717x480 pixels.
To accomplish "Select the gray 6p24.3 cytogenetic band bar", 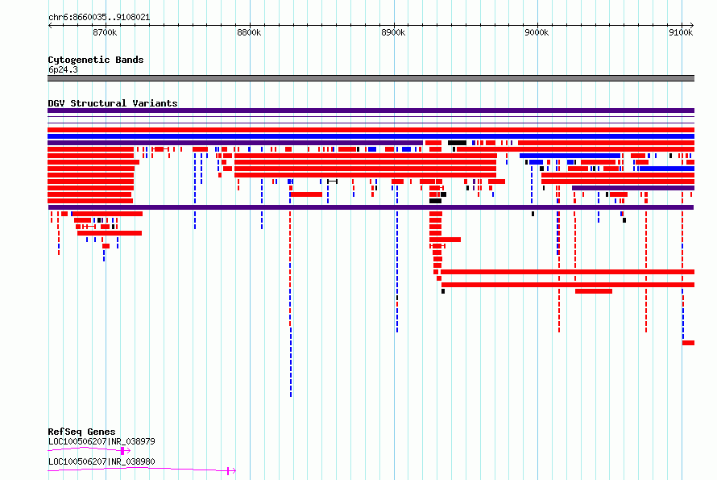I will (x=371, y=78).
